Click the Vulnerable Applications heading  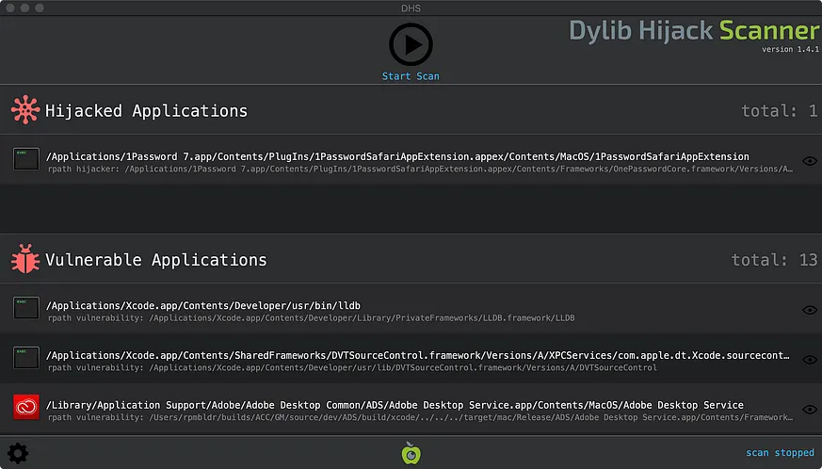pyautogui.click(x=156, y=260)
